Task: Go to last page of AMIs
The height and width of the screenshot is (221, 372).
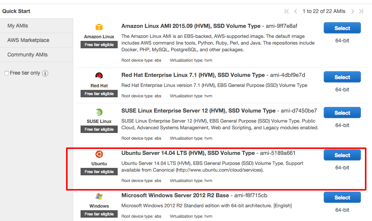Action: click(361, 11)
